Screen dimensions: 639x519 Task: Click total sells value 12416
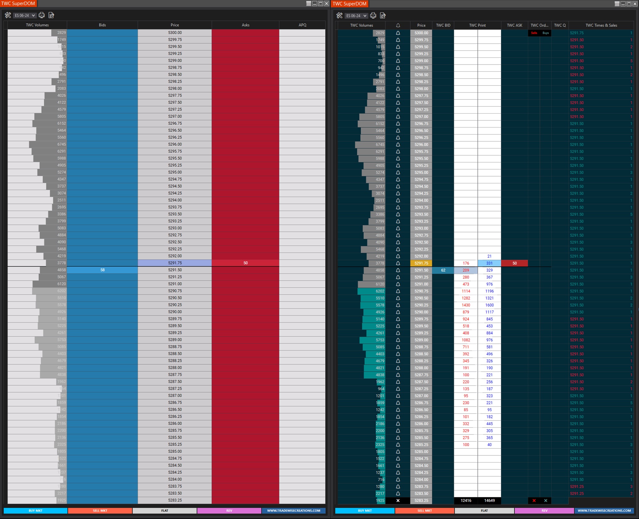pyautogui.click(x=466, y=500)
